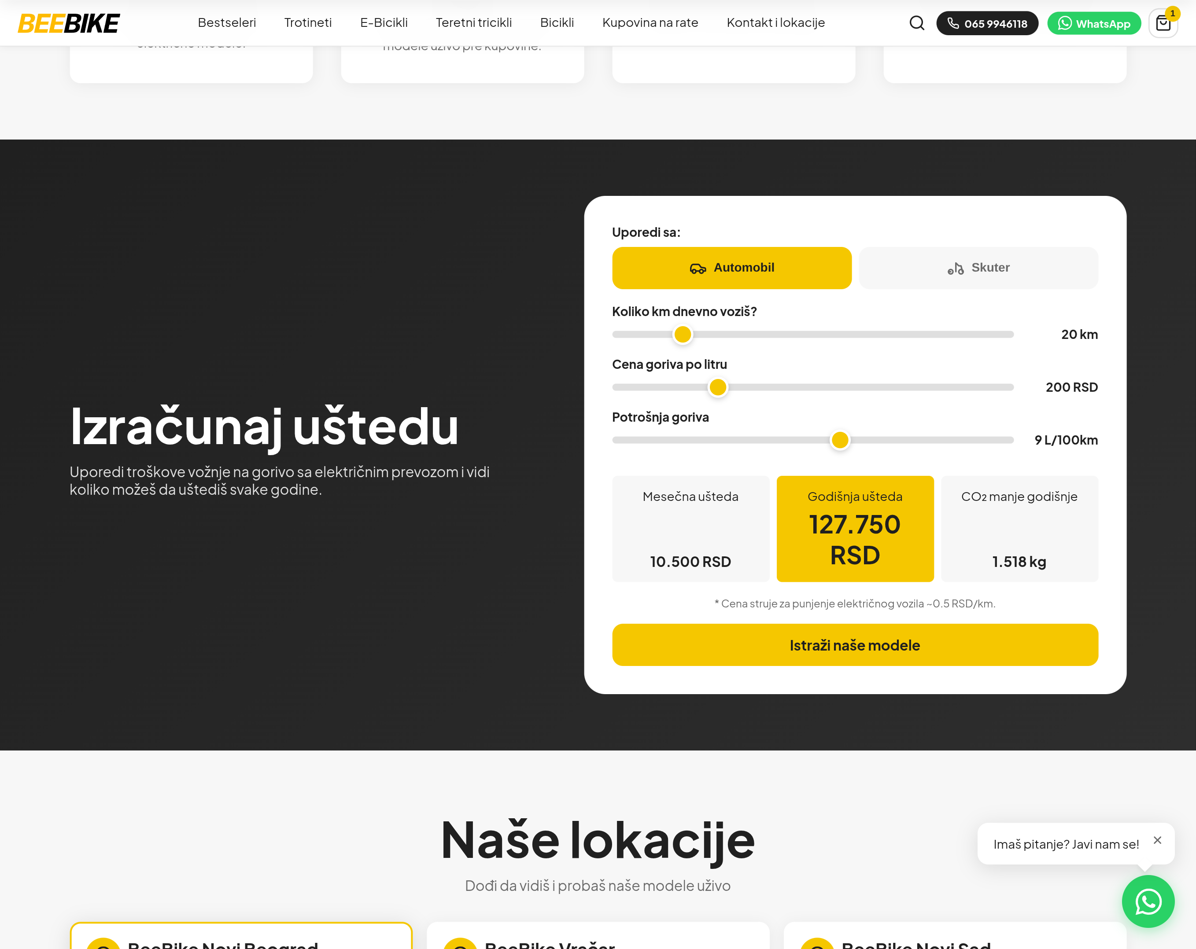Image resolution: width=1196 pixels, height=949 pixels.
Task: Click the '9 L/100km' value
Action: pos(1066,440)
